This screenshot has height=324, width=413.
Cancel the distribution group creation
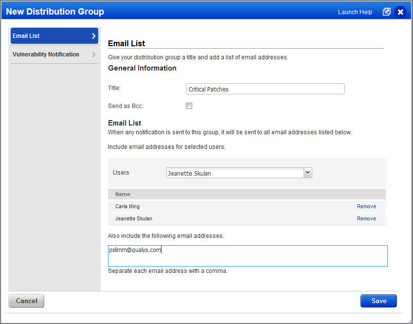click(26, 301)
